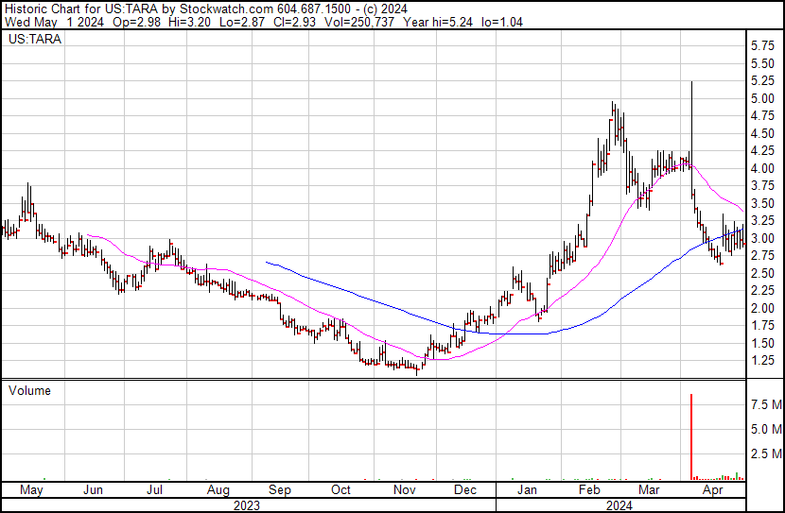Click the 2.75 price axis label

click(763, 256)
